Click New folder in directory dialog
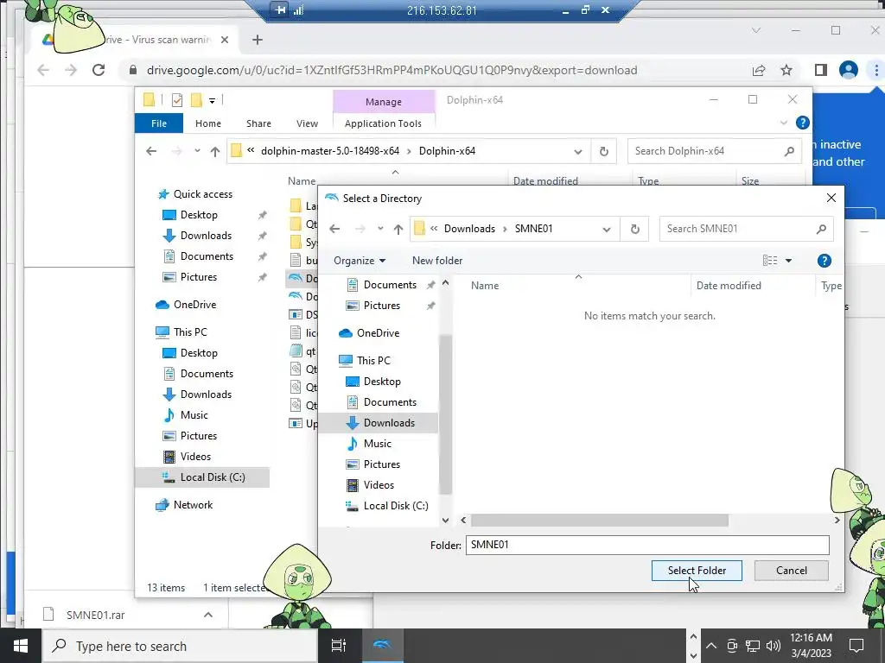 pos(436,261)
